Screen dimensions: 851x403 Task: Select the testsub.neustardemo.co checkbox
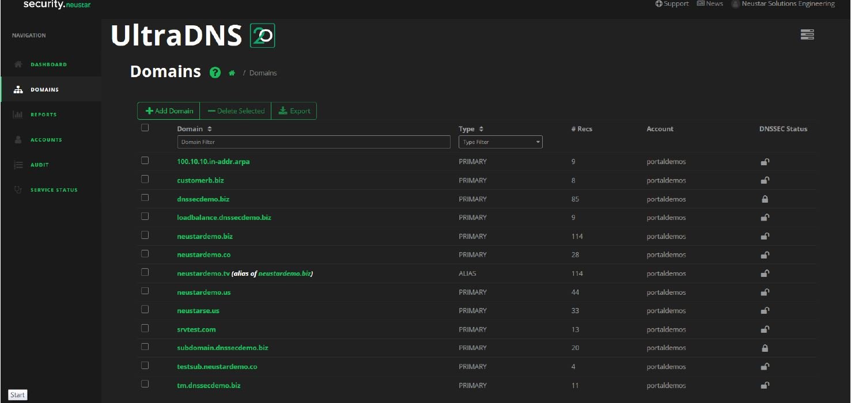click(145, 365)
